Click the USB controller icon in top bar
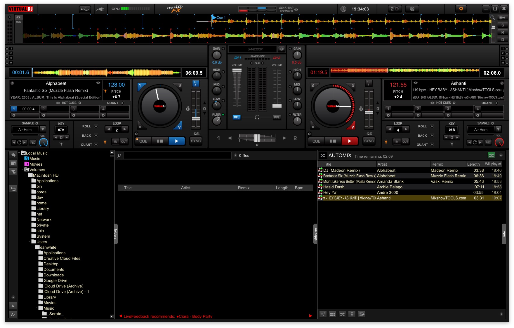This screenshot has height=328, width=514. tap(85, 9)
